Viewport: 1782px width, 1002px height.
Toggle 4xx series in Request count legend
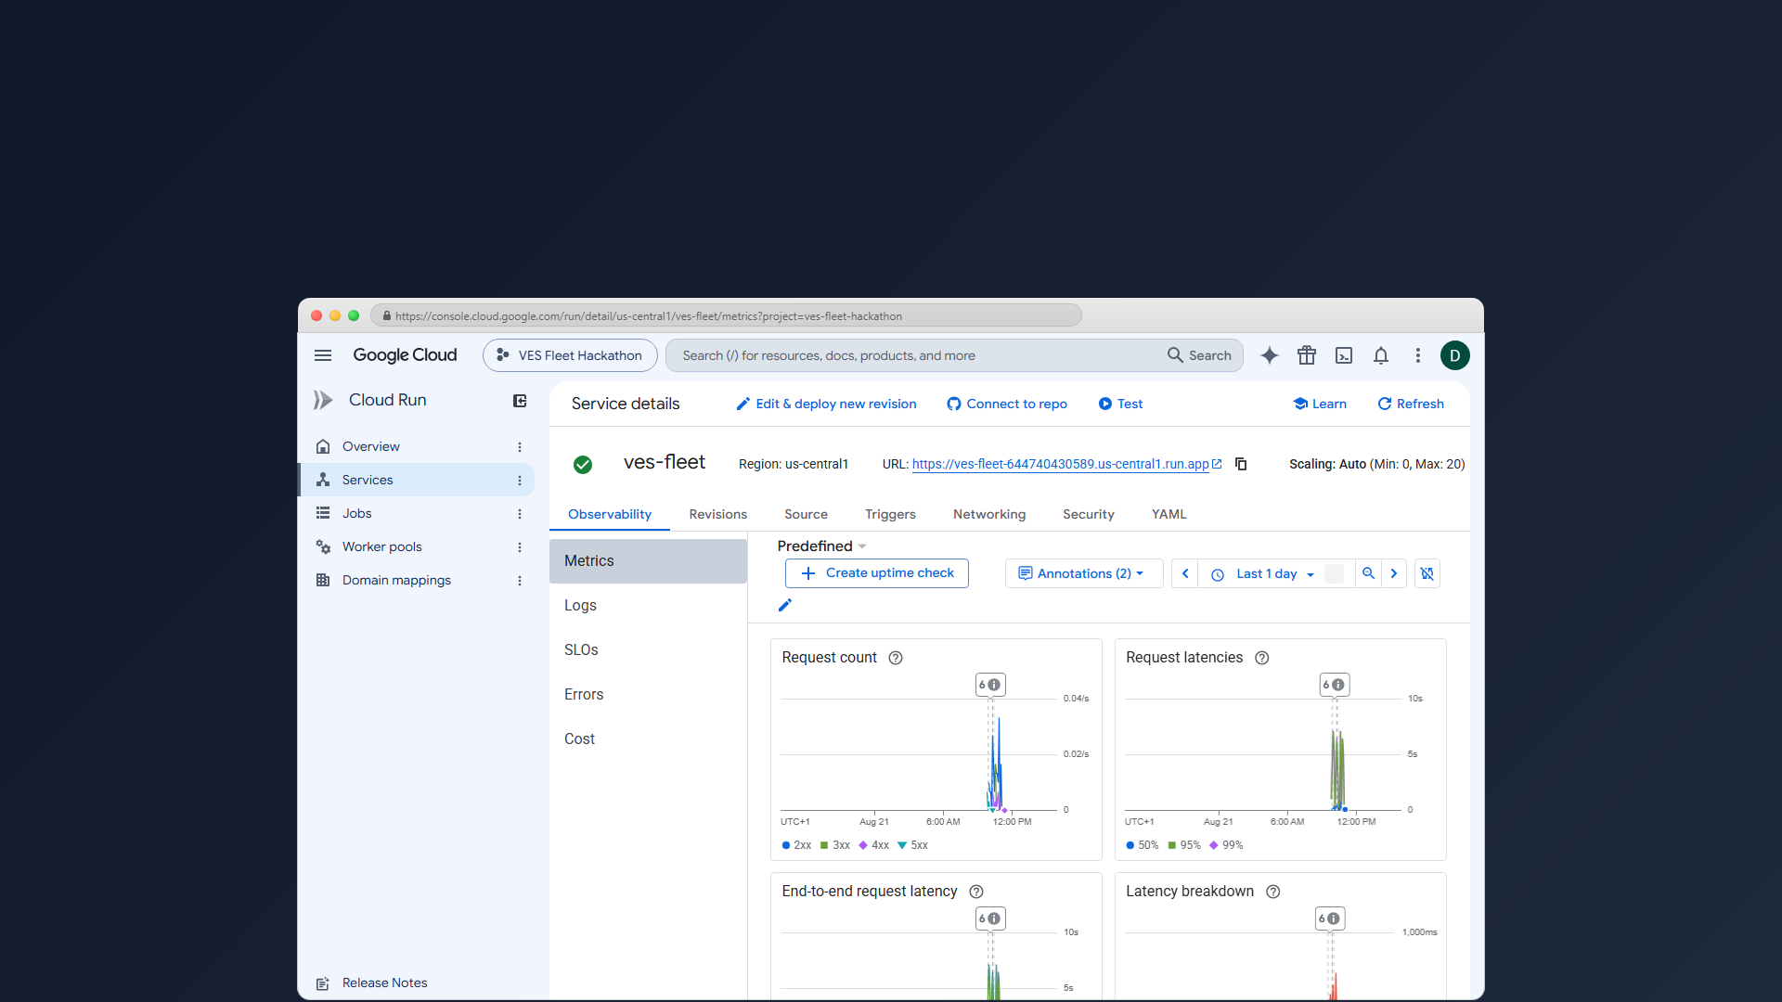pos(874,845)
